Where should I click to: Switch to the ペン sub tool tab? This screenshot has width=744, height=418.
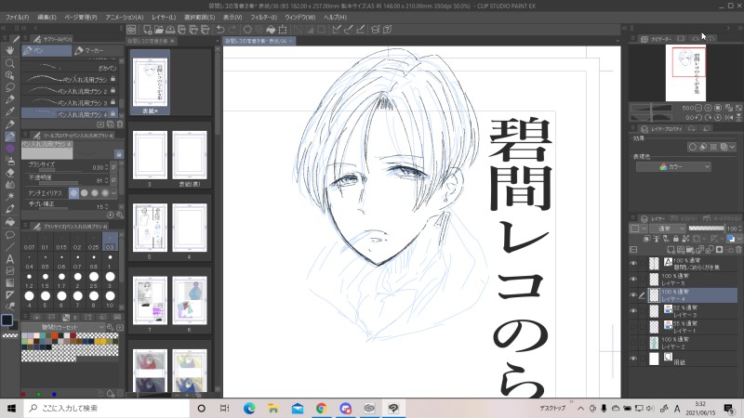point(46,50)
